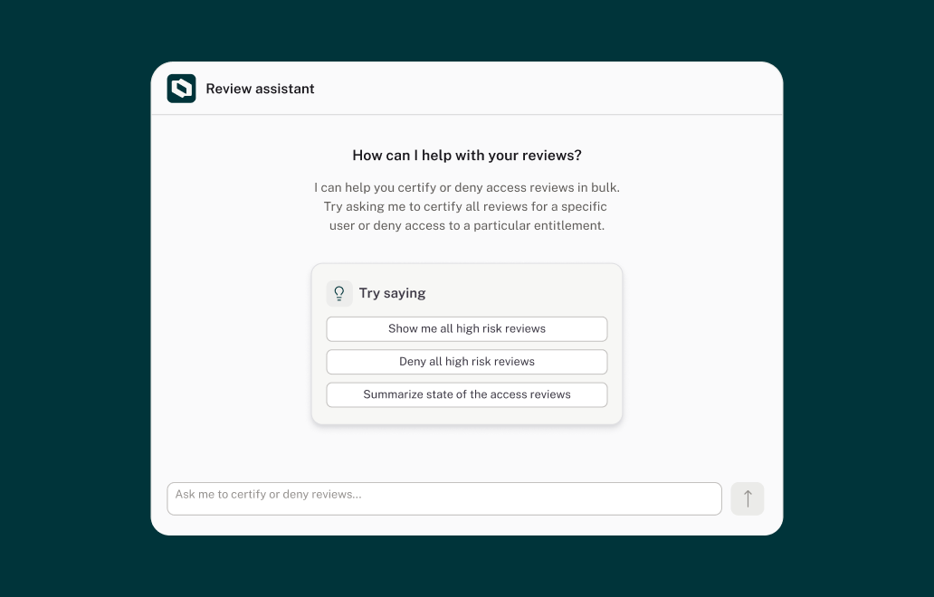Click the 'Review assistant' header title
Image resolution: width=934 pixels, height=597 pixels.
(x=260, y=89)
